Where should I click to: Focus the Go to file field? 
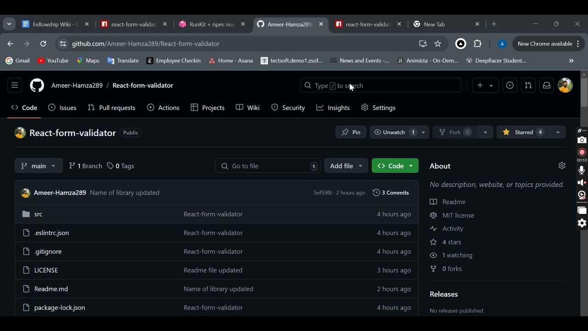(x=268, y=166)
